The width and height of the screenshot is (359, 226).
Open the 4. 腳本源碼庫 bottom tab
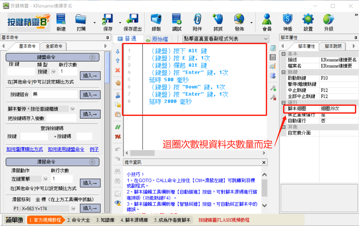134,220
